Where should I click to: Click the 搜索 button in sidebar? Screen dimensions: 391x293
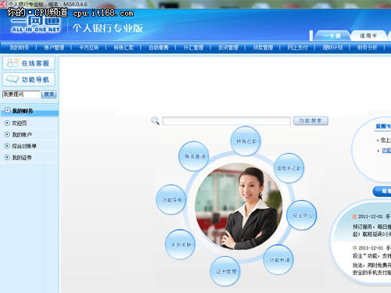(48, 94)
